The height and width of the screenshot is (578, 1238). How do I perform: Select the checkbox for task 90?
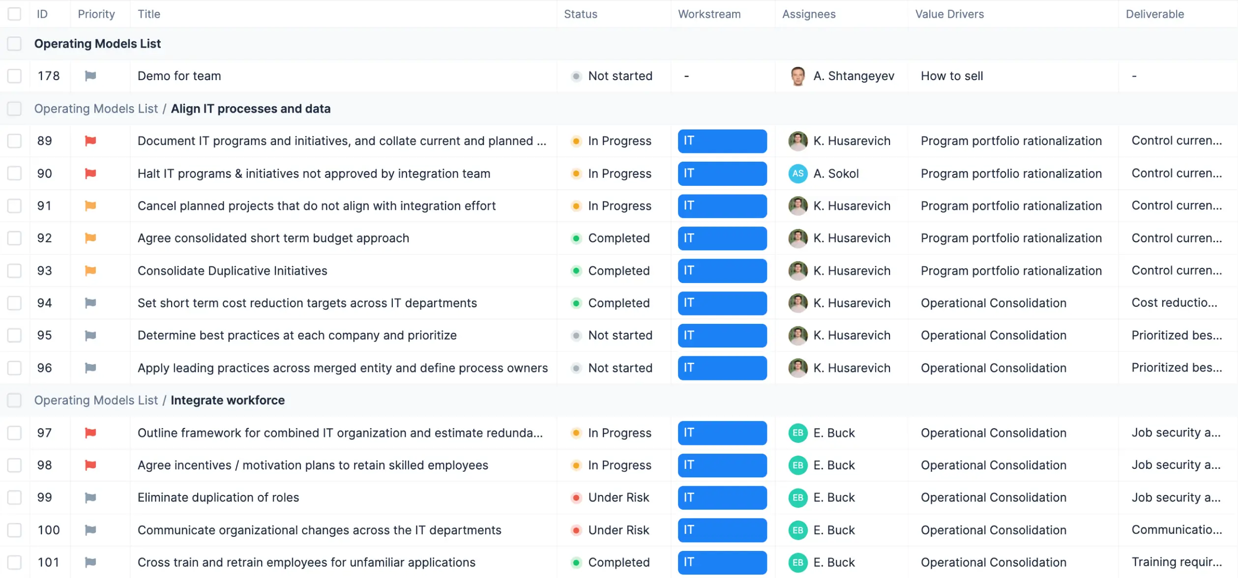[x=14, y=173]
